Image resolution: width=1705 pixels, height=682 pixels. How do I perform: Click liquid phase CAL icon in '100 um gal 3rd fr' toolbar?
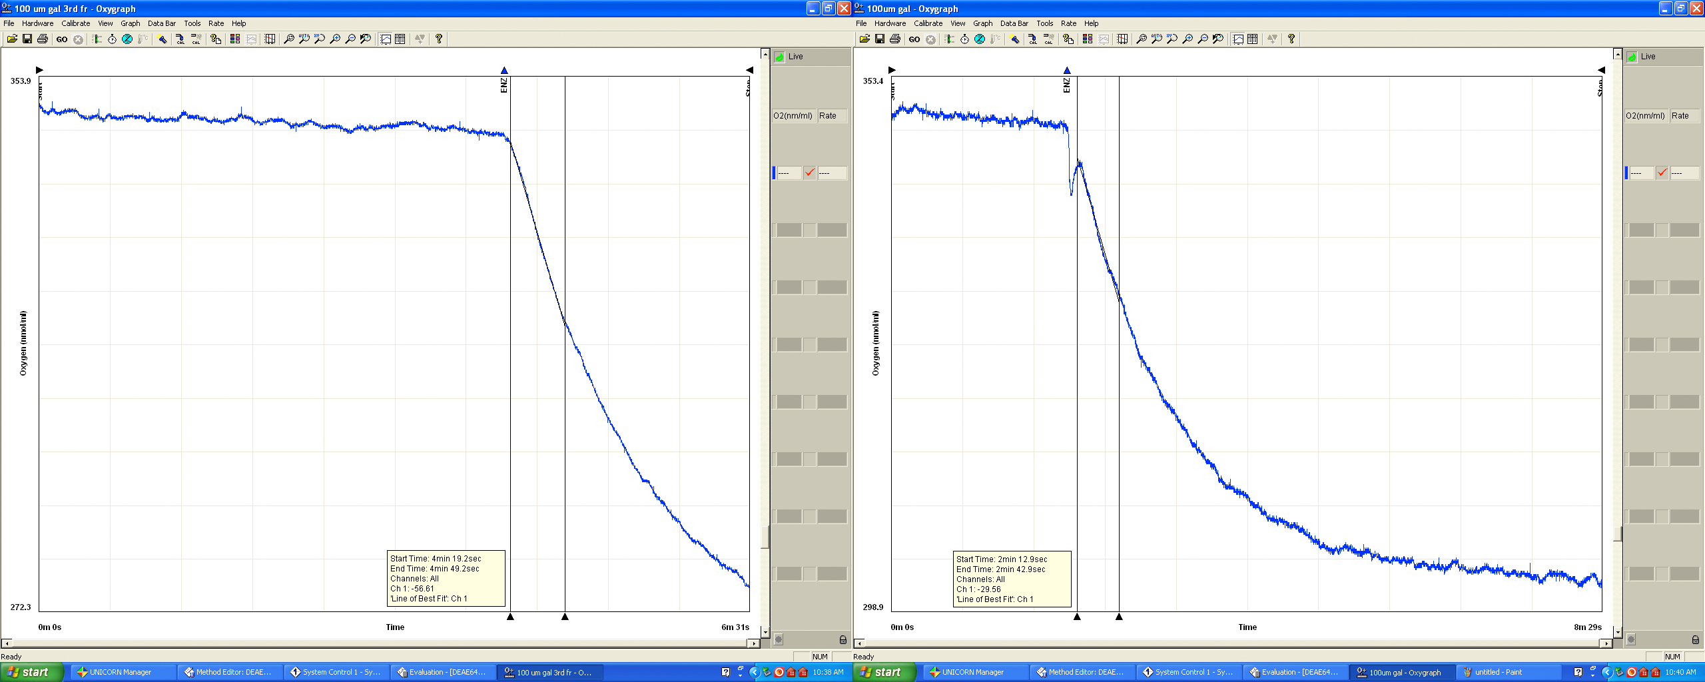point(180,39)
